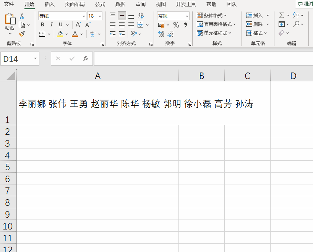Toggle Italic formatting
Image resolution: width=313 pixels, height=252 pixels.
[x=52, y=24]
